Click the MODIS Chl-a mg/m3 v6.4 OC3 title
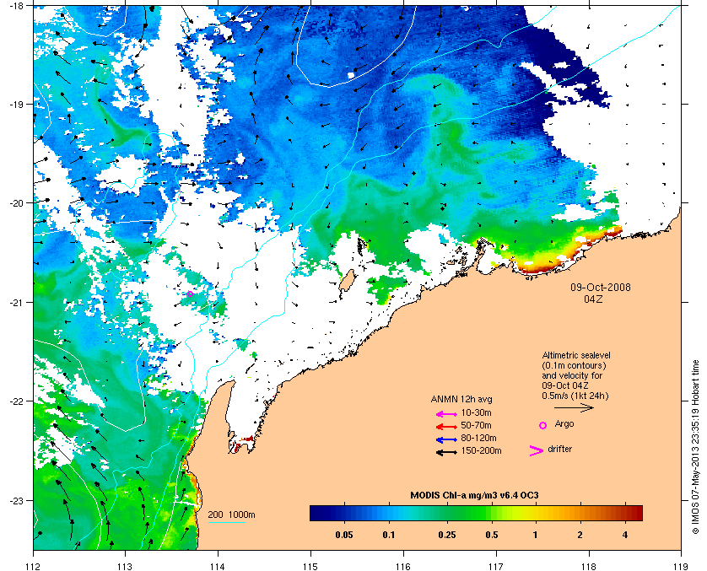This screenshot has height=571, width=707. [474, 495]
